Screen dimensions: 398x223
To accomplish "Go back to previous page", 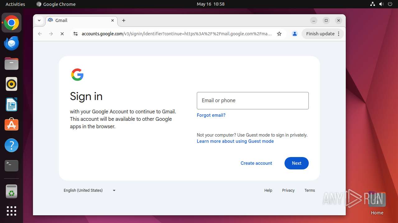I will (40, 34).
